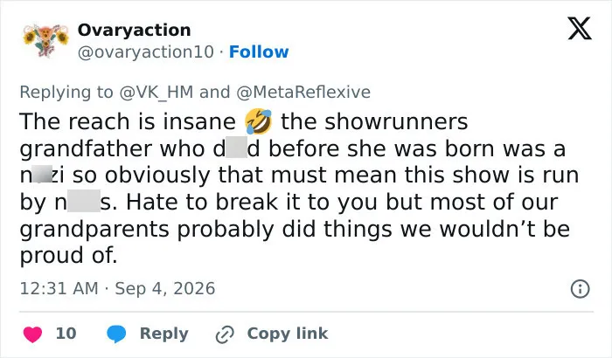Click the word "grandparents" in the tweet body

94,230
